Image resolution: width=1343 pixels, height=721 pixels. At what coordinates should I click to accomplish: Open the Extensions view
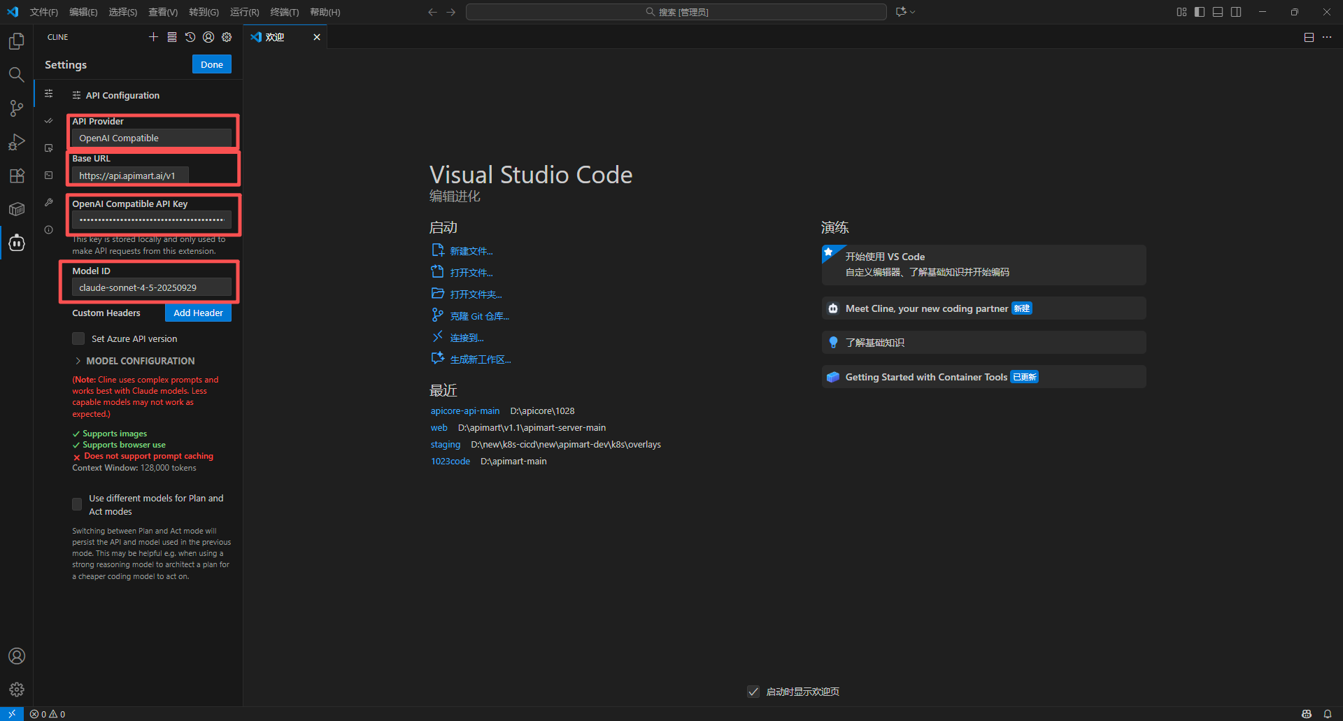17,176
